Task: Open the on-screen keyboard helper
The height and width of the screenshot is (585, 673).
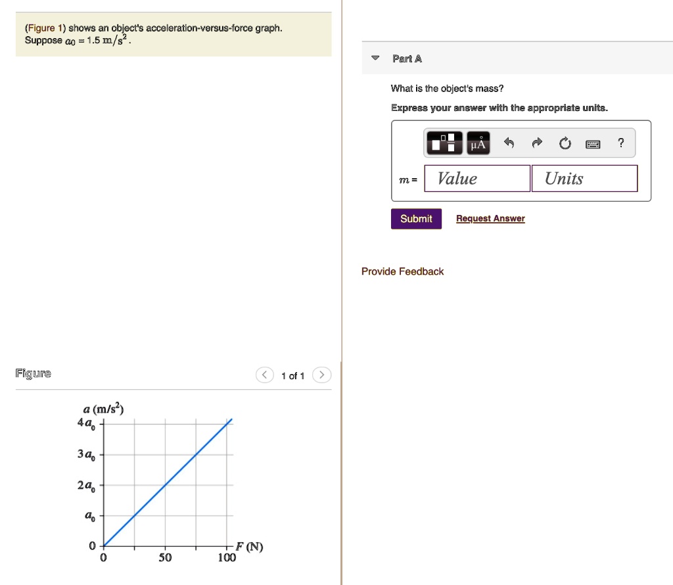Action: click(x=593, y=143)
